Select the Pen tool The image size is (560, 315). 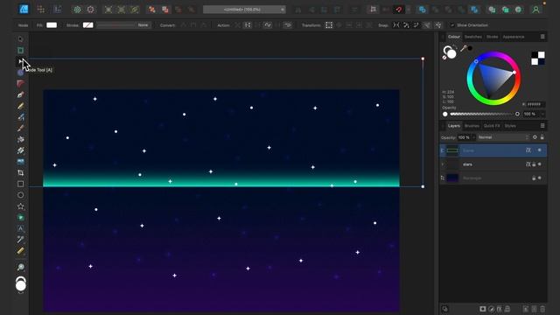21,94
